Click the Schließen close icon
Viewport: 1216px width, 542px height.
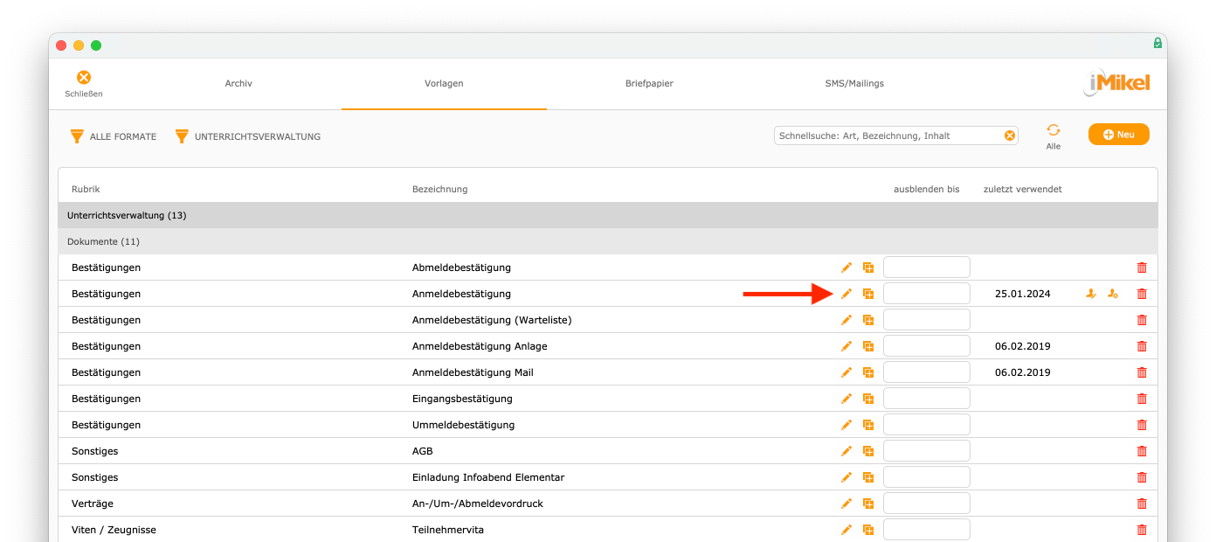84,78
